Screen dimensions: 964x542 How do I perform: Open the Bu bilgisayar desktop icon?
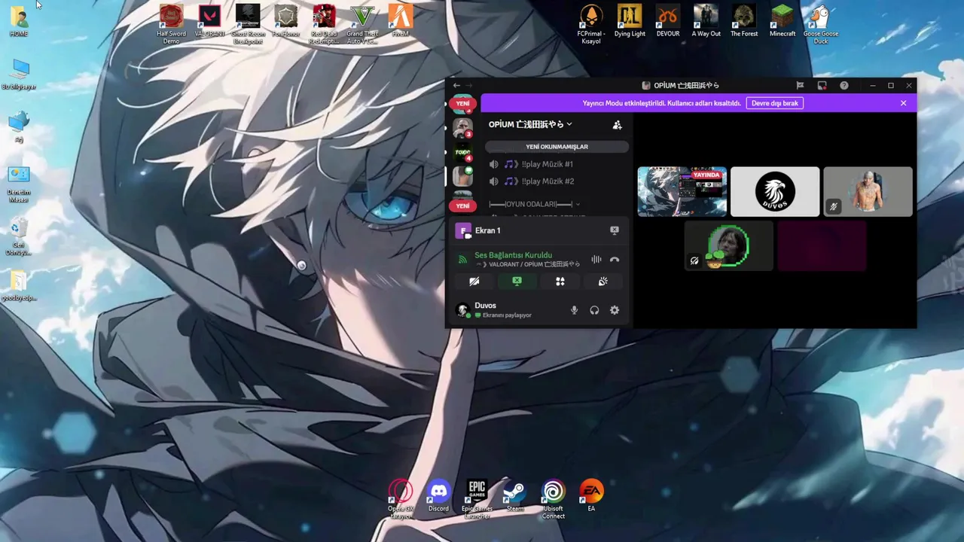pos(19,74)
